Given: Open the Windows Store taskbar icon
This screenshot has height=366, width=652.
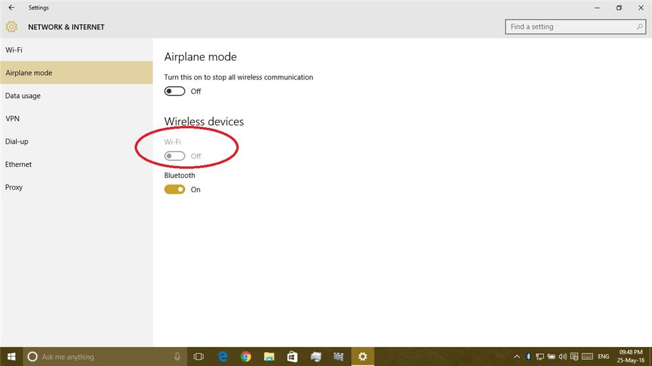Looking at the screenshot, I should 292,356.
